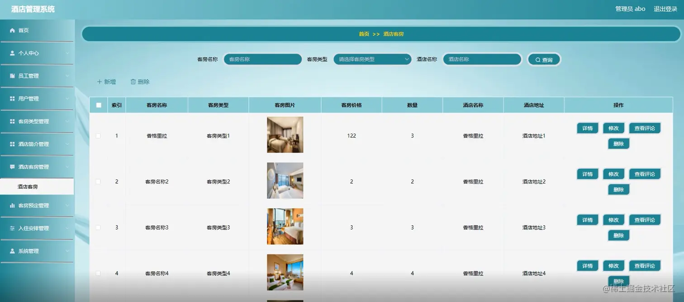Expand 客房类型管理 menu chevron
This screenshot has height=302, width=684.
(x=67, y=121)
